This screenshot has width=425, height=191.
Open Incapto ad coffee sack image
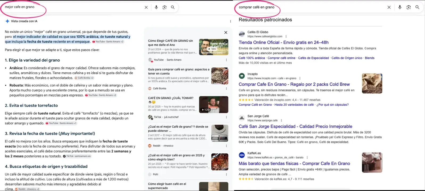click(x=372, y=83)
